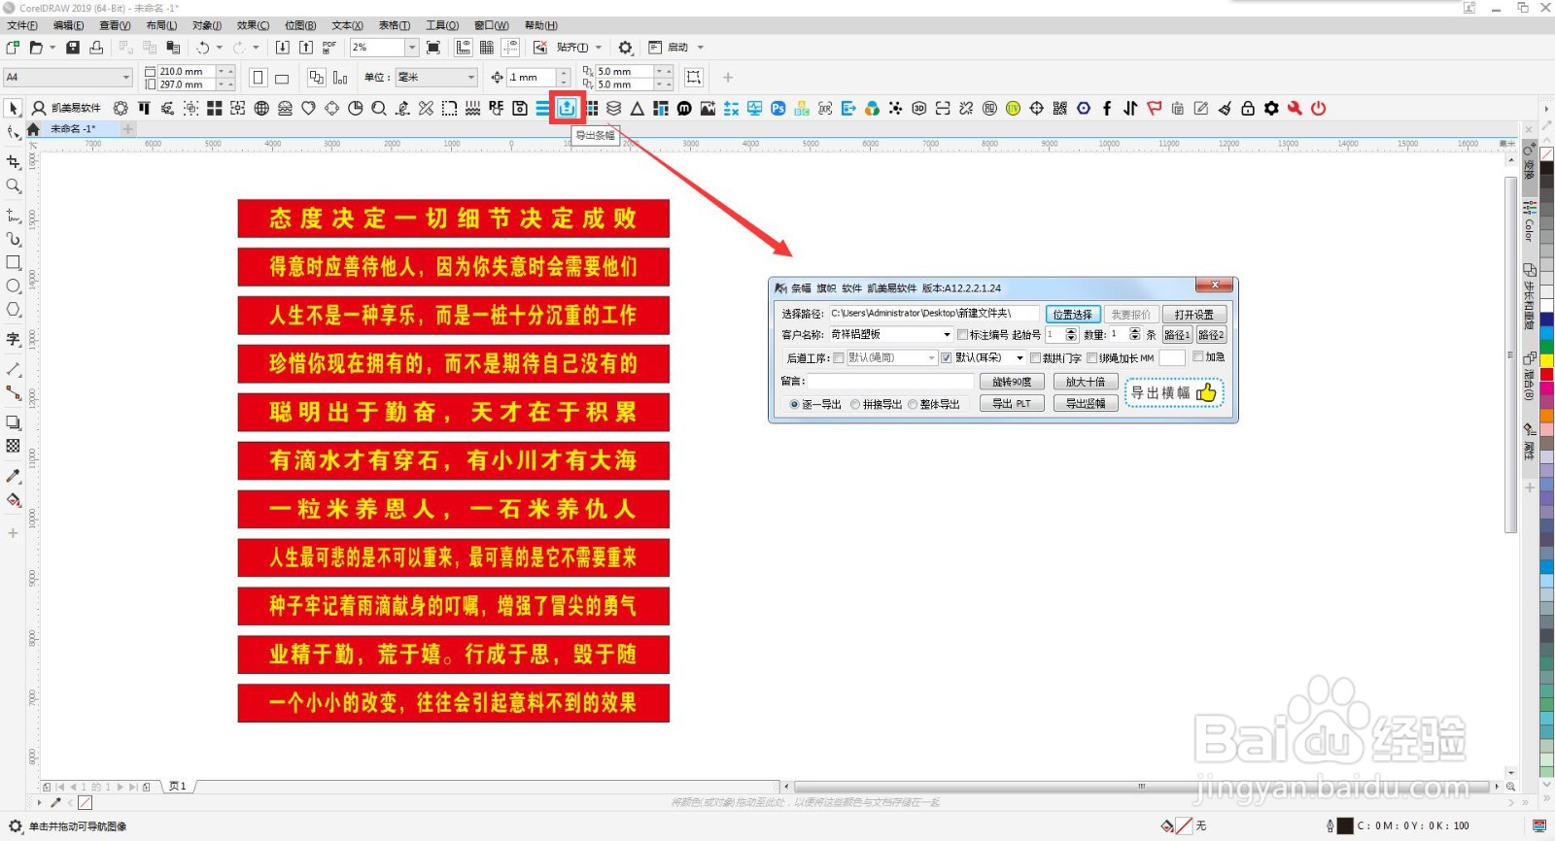1555x841 pixels.
Task: Expand the 贴齐 snap-to dropdown
Action: tap(599, 48)
